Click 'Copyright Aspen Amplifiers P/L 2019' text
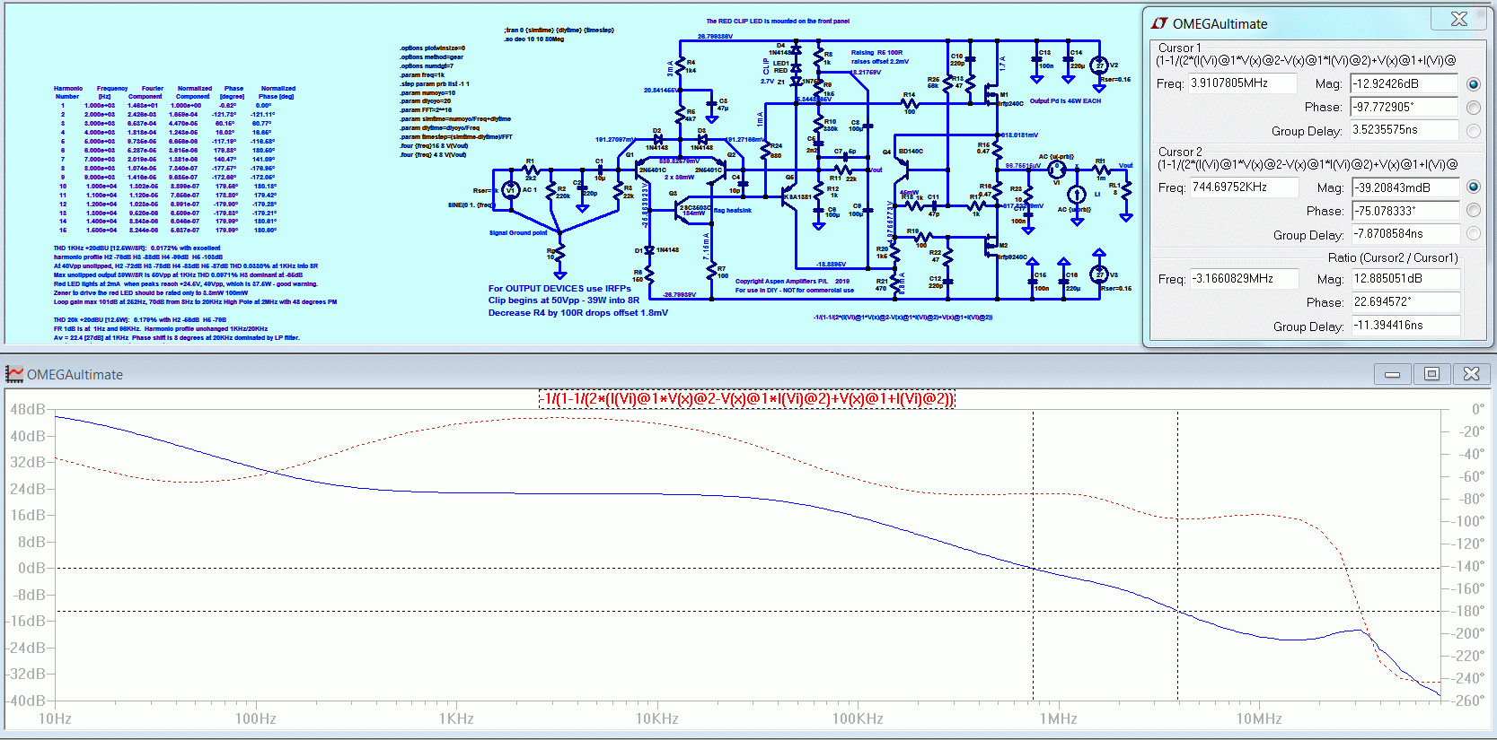 tap(792, 281)
